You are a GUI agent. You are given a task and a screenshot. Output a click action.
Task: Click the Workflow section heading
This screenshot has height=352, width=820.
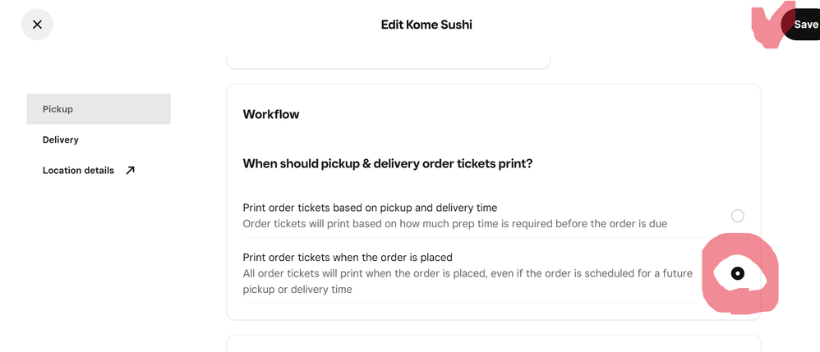271,114
